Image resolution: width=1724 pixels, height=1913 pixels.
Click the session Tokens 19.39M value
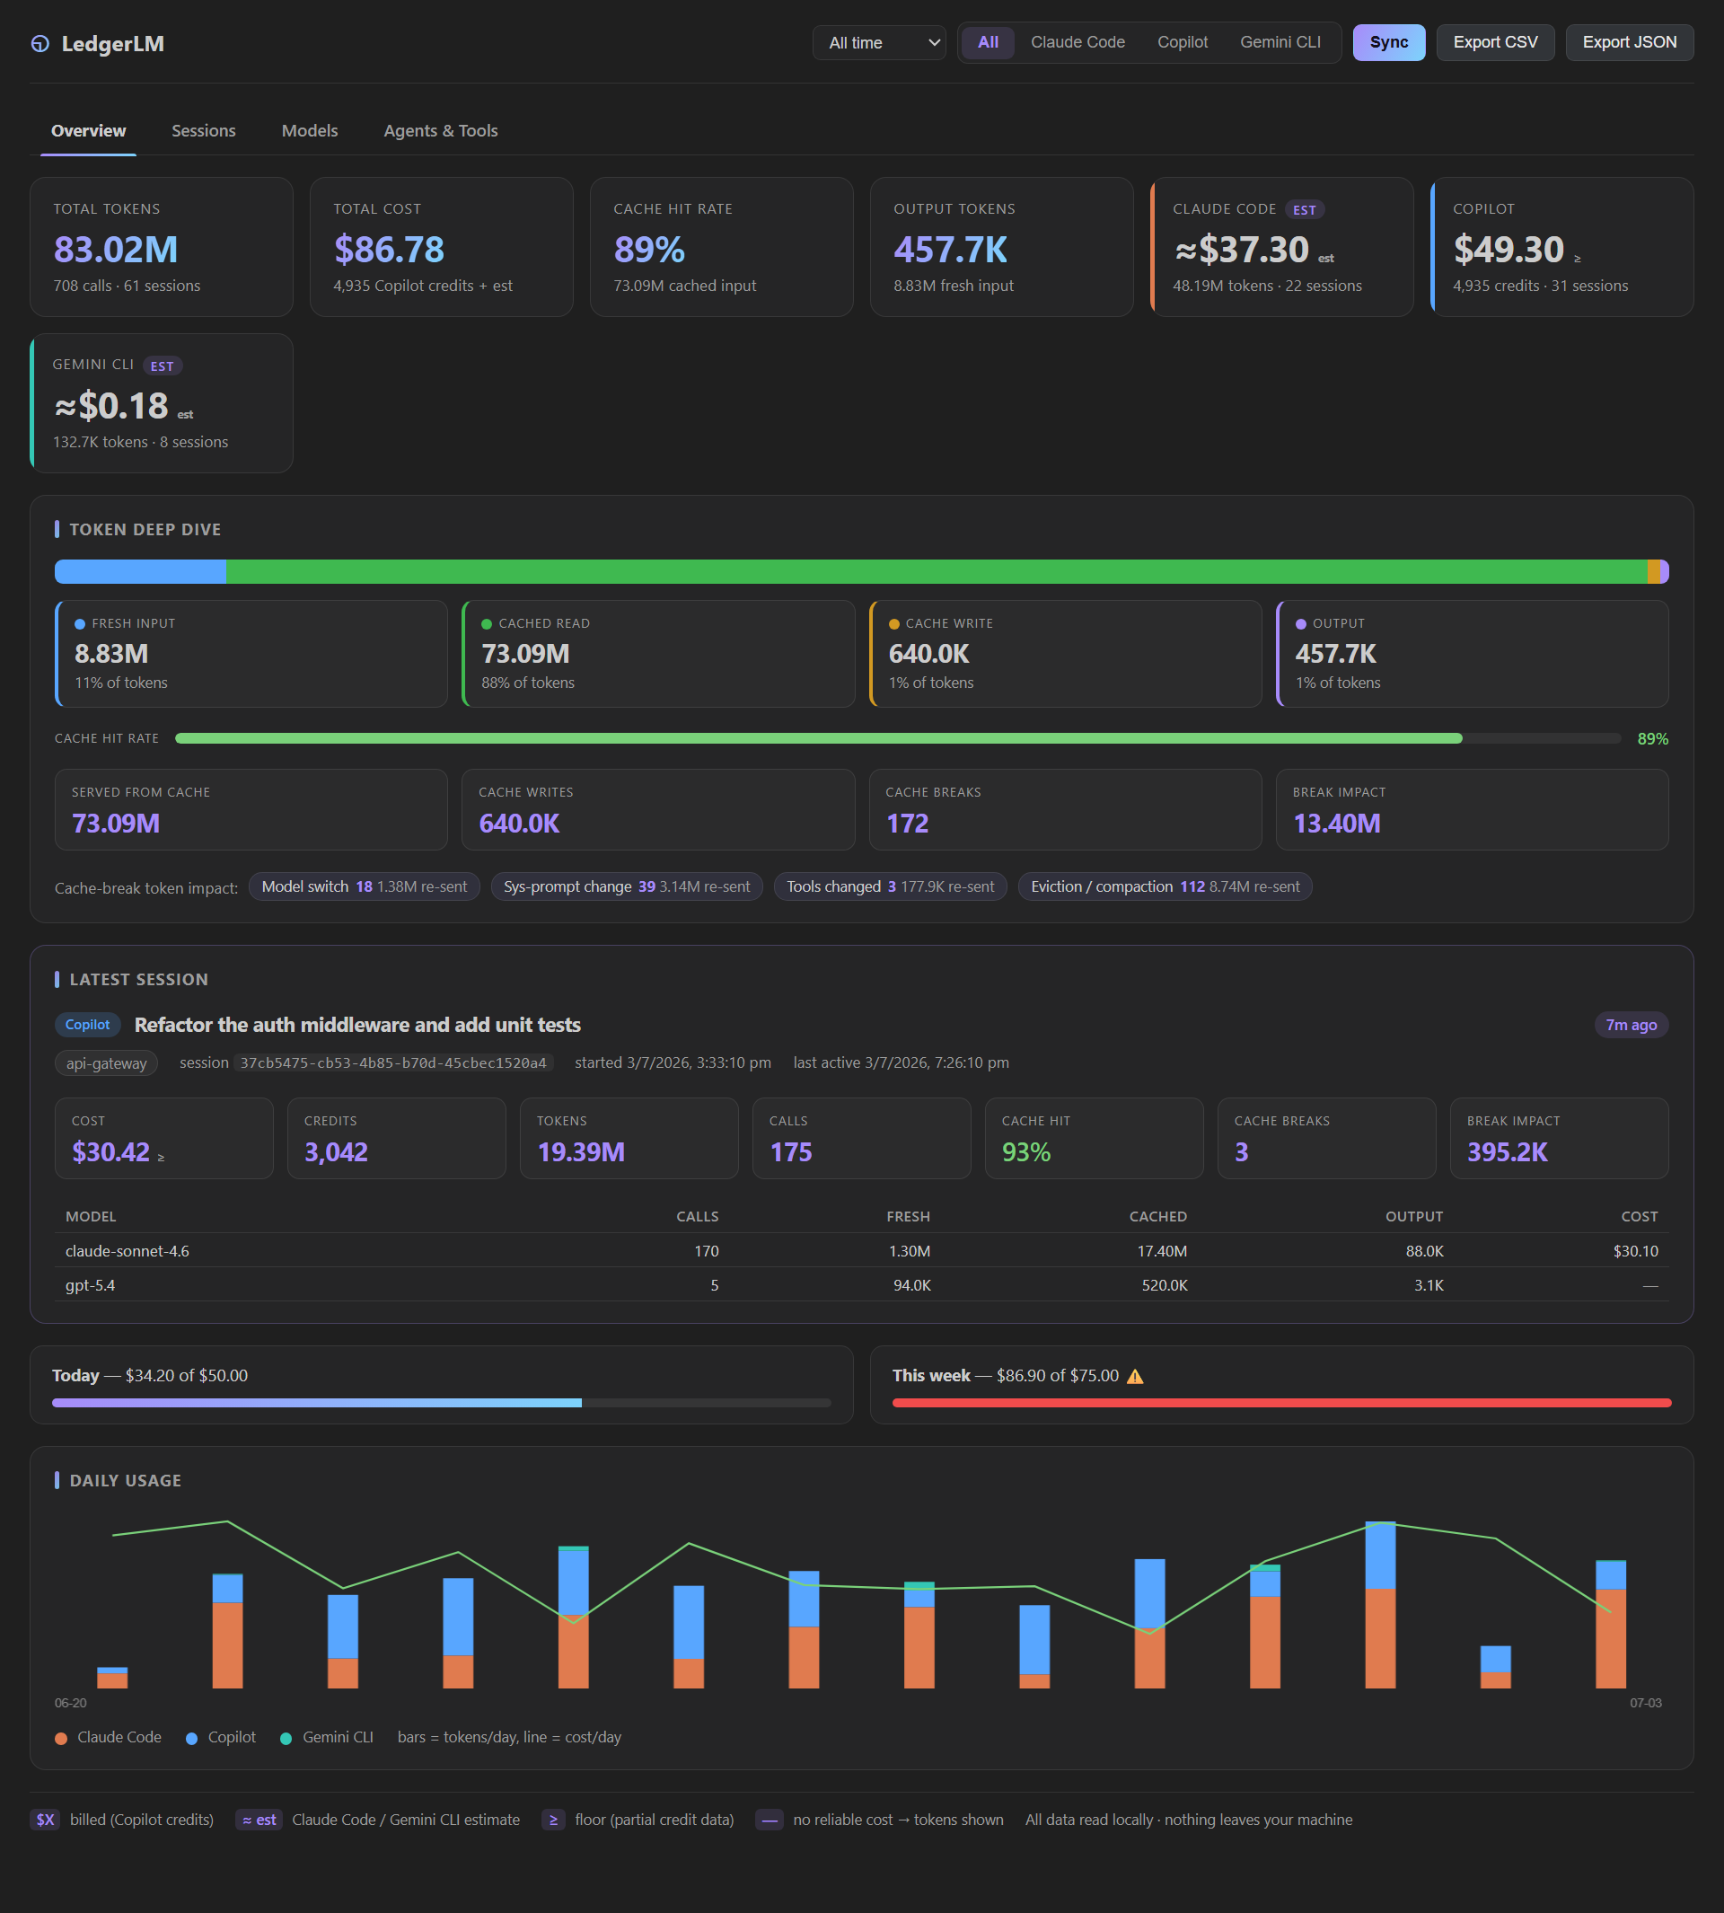[581, 1152]
